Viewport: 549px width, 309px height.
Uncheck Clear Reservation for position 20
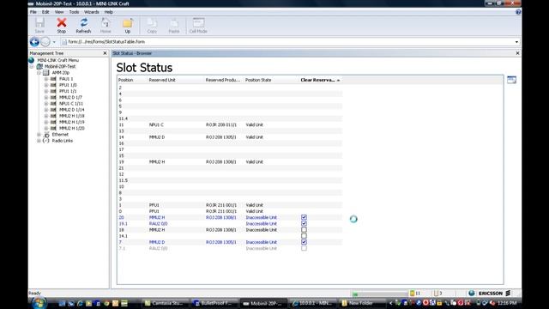tap(304, 217)
